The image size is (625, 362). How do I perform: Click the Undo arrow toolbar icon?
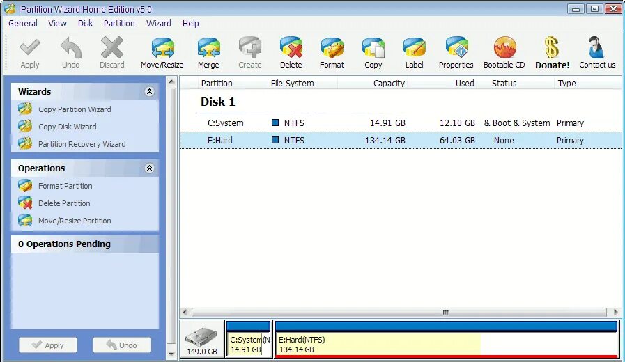[71, 53]
